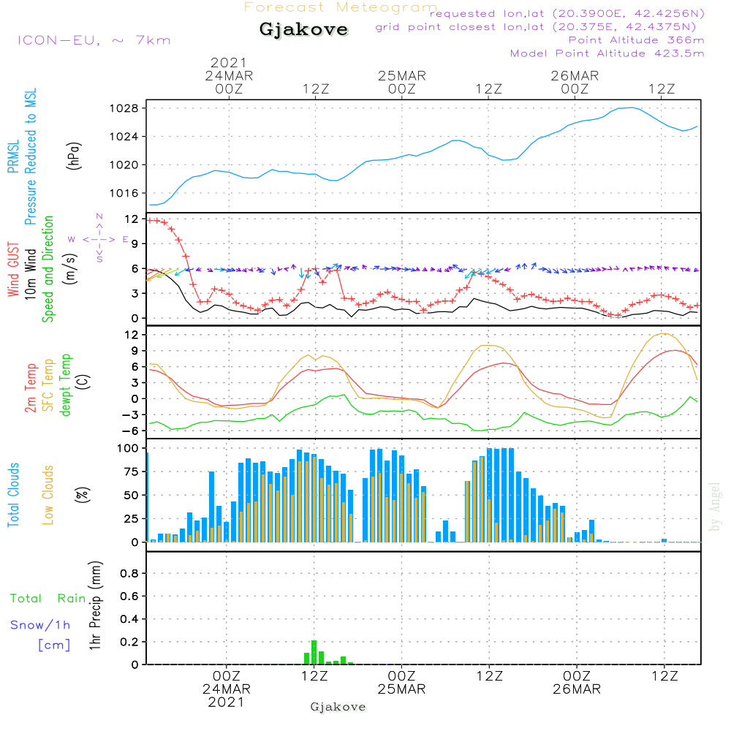Screen dimensions: 731x731
Task: Click the "Model Point Altitude 423.5m" text
Action: (607, 53)
